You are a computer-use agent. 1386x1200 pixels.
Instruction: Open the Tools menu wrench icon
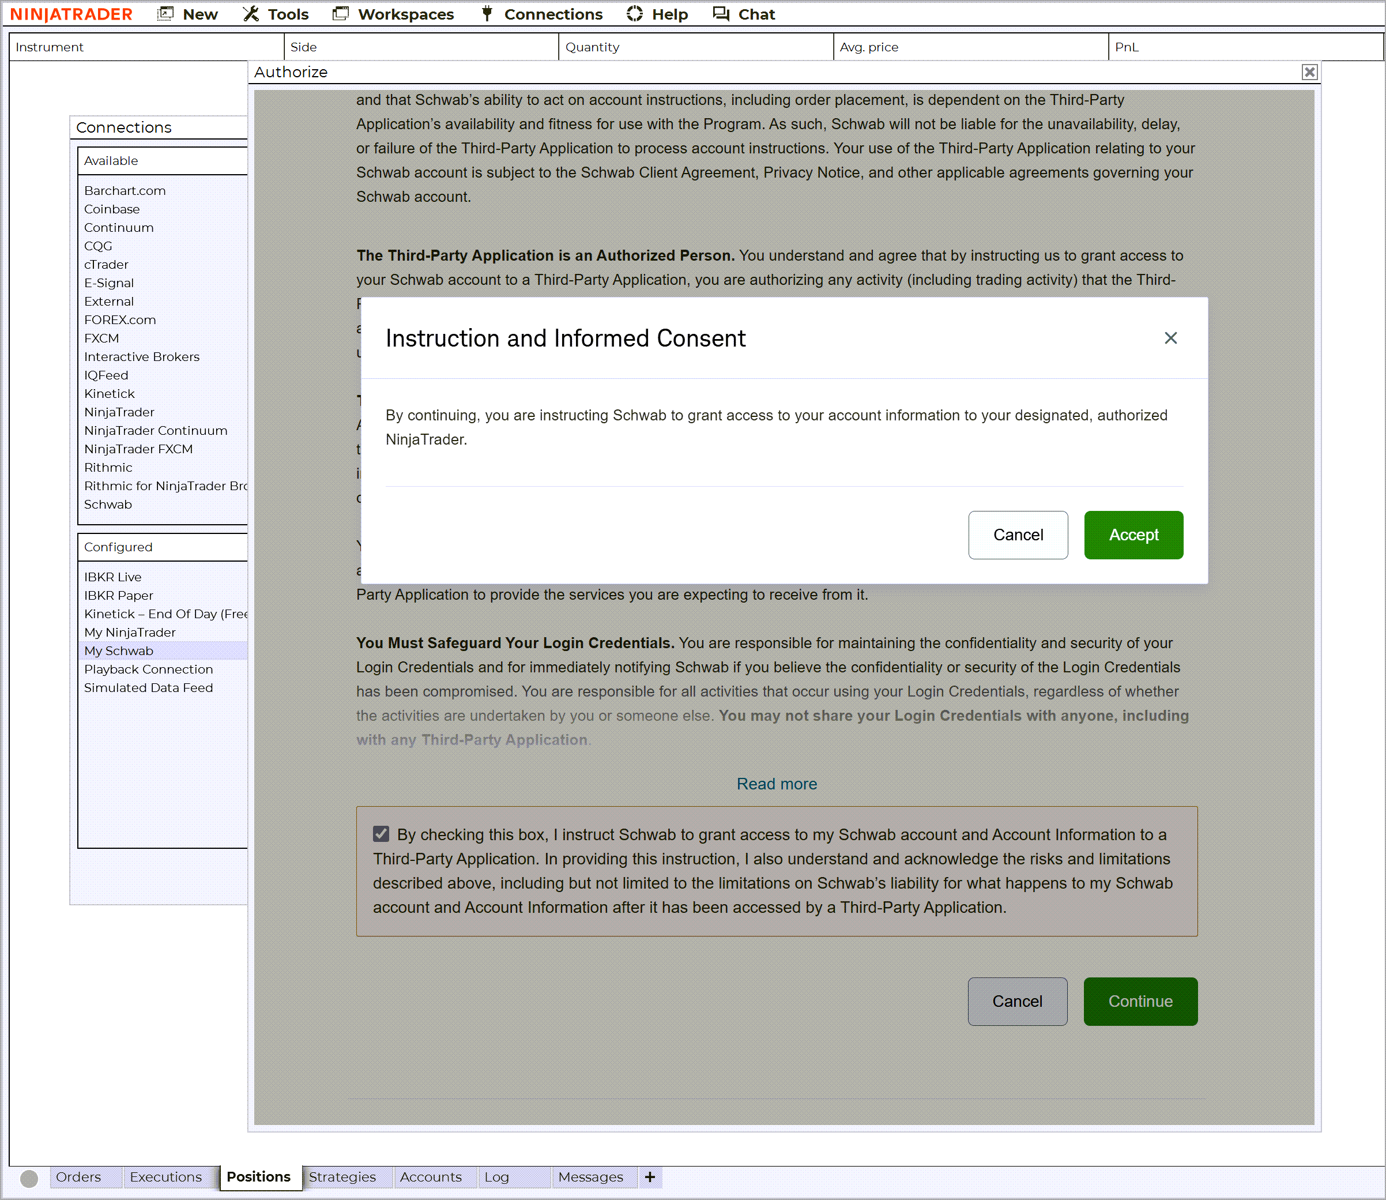pyautogui.click(x=250, y=14)
